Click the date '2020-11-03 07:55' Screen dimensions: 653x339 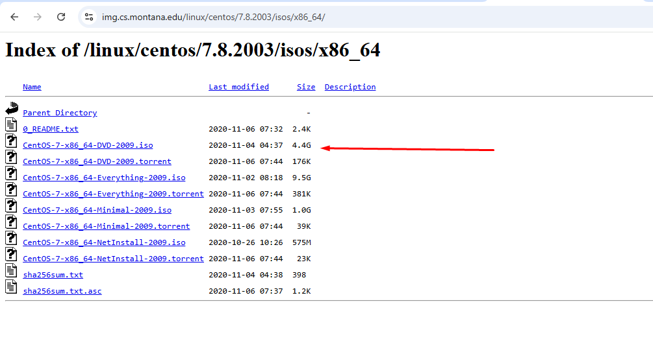coord(246,210)
